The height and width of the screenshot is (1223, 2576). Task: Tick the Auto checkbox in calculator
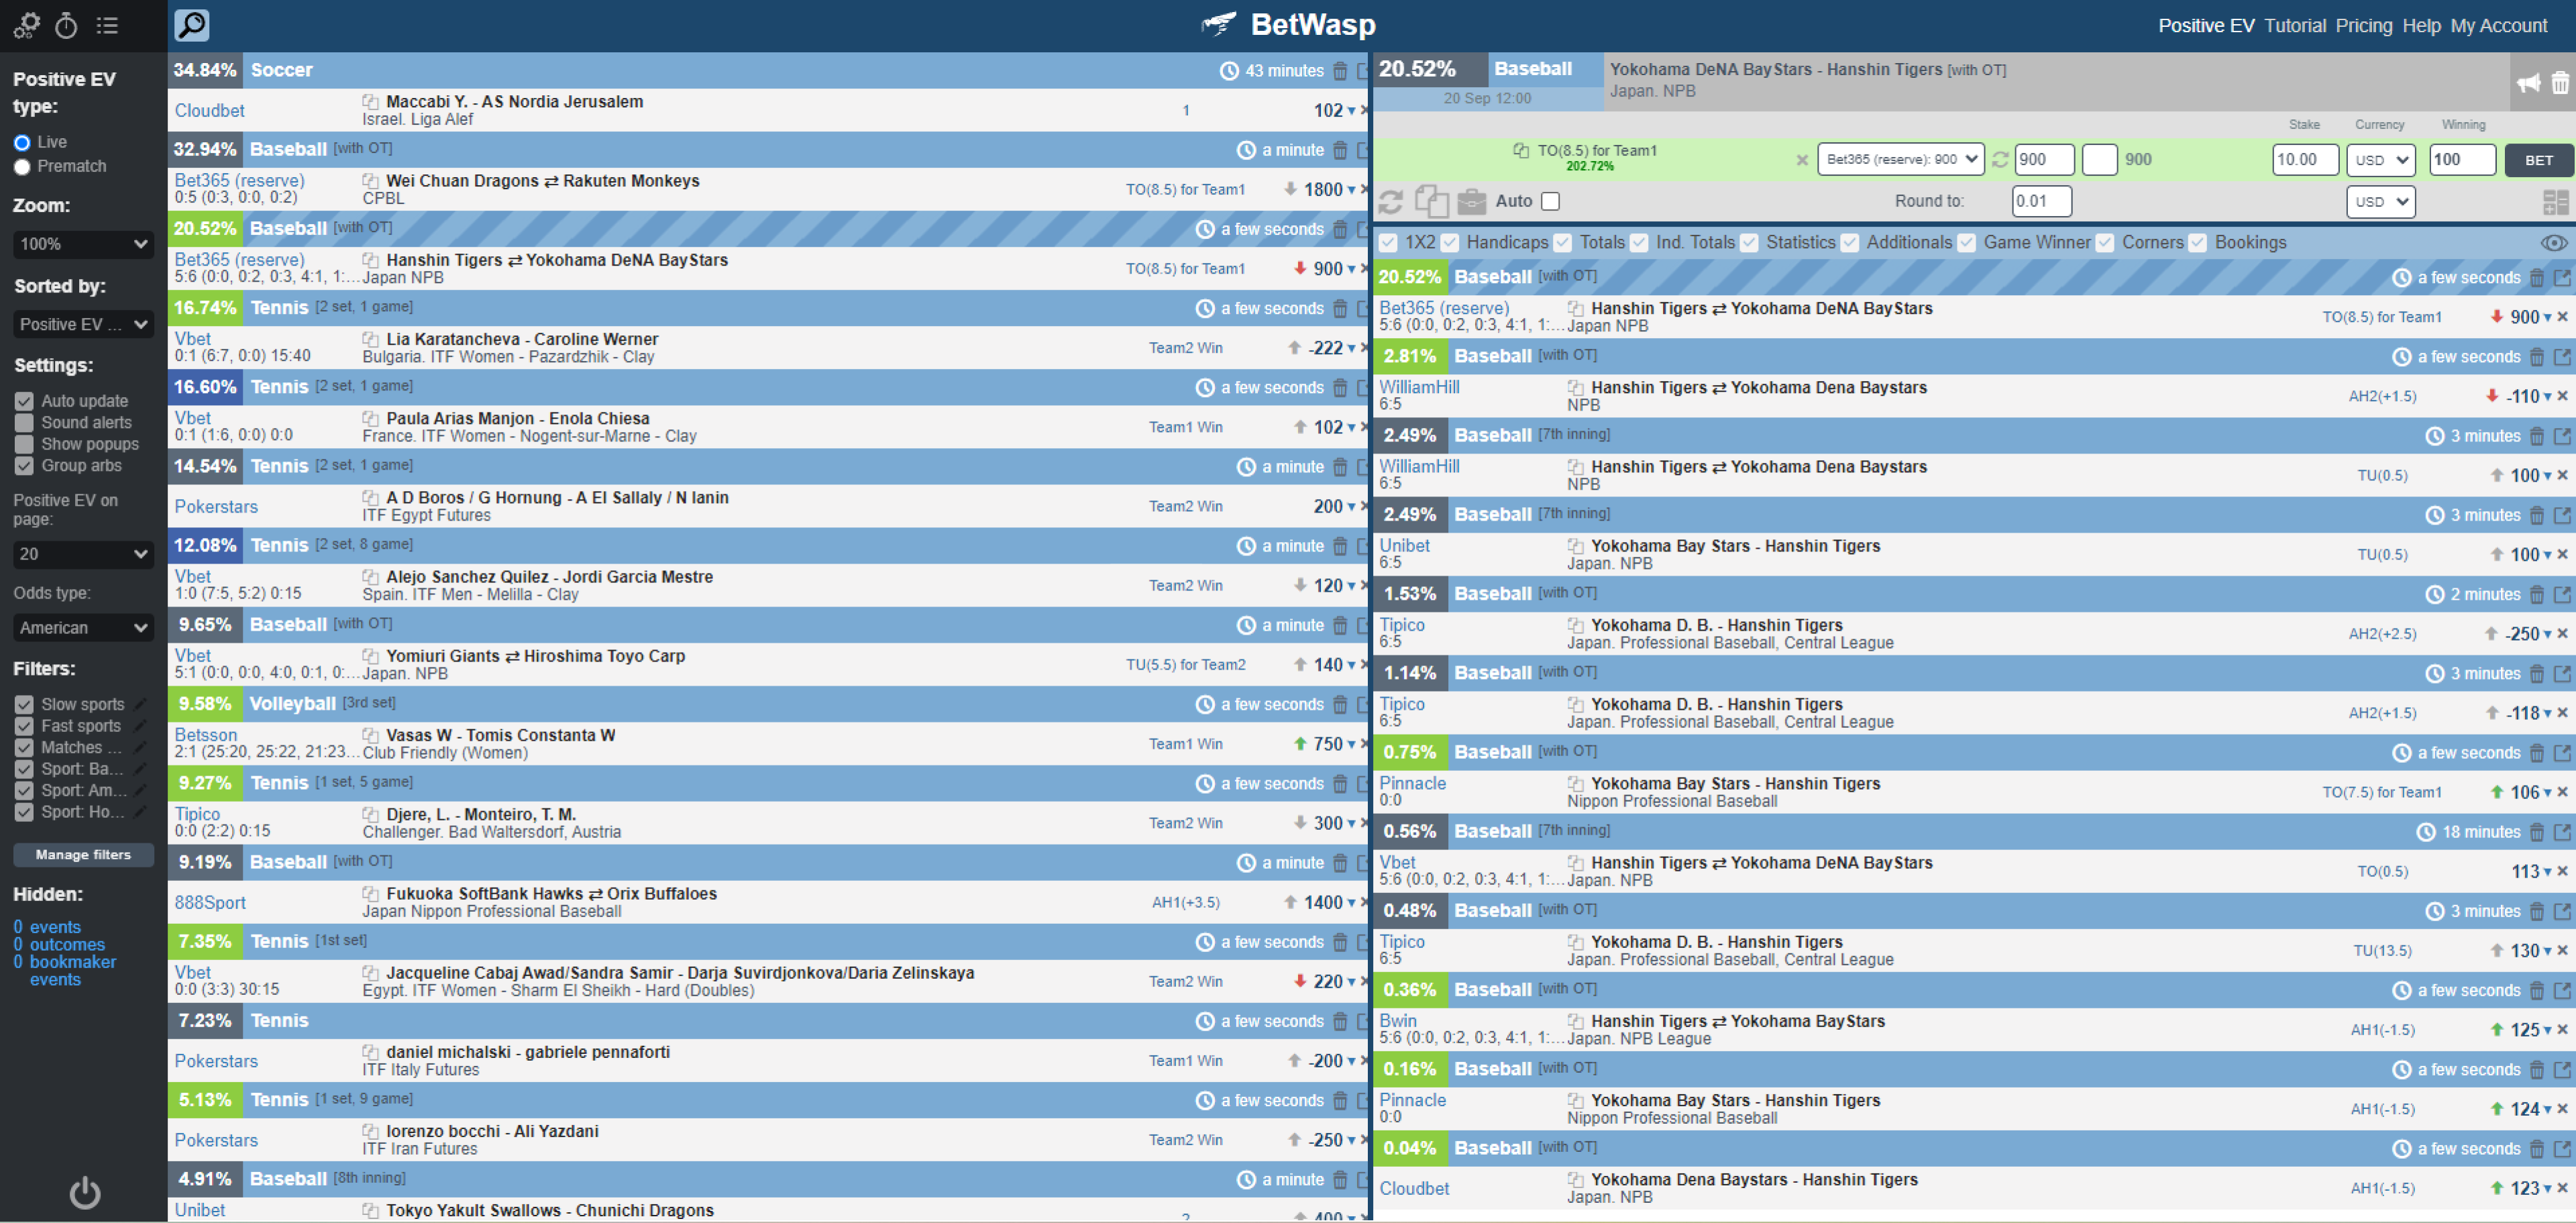coord(1550,202)
